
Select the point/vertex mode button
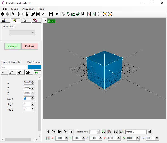pyautogui.click(x=3, y=72)
